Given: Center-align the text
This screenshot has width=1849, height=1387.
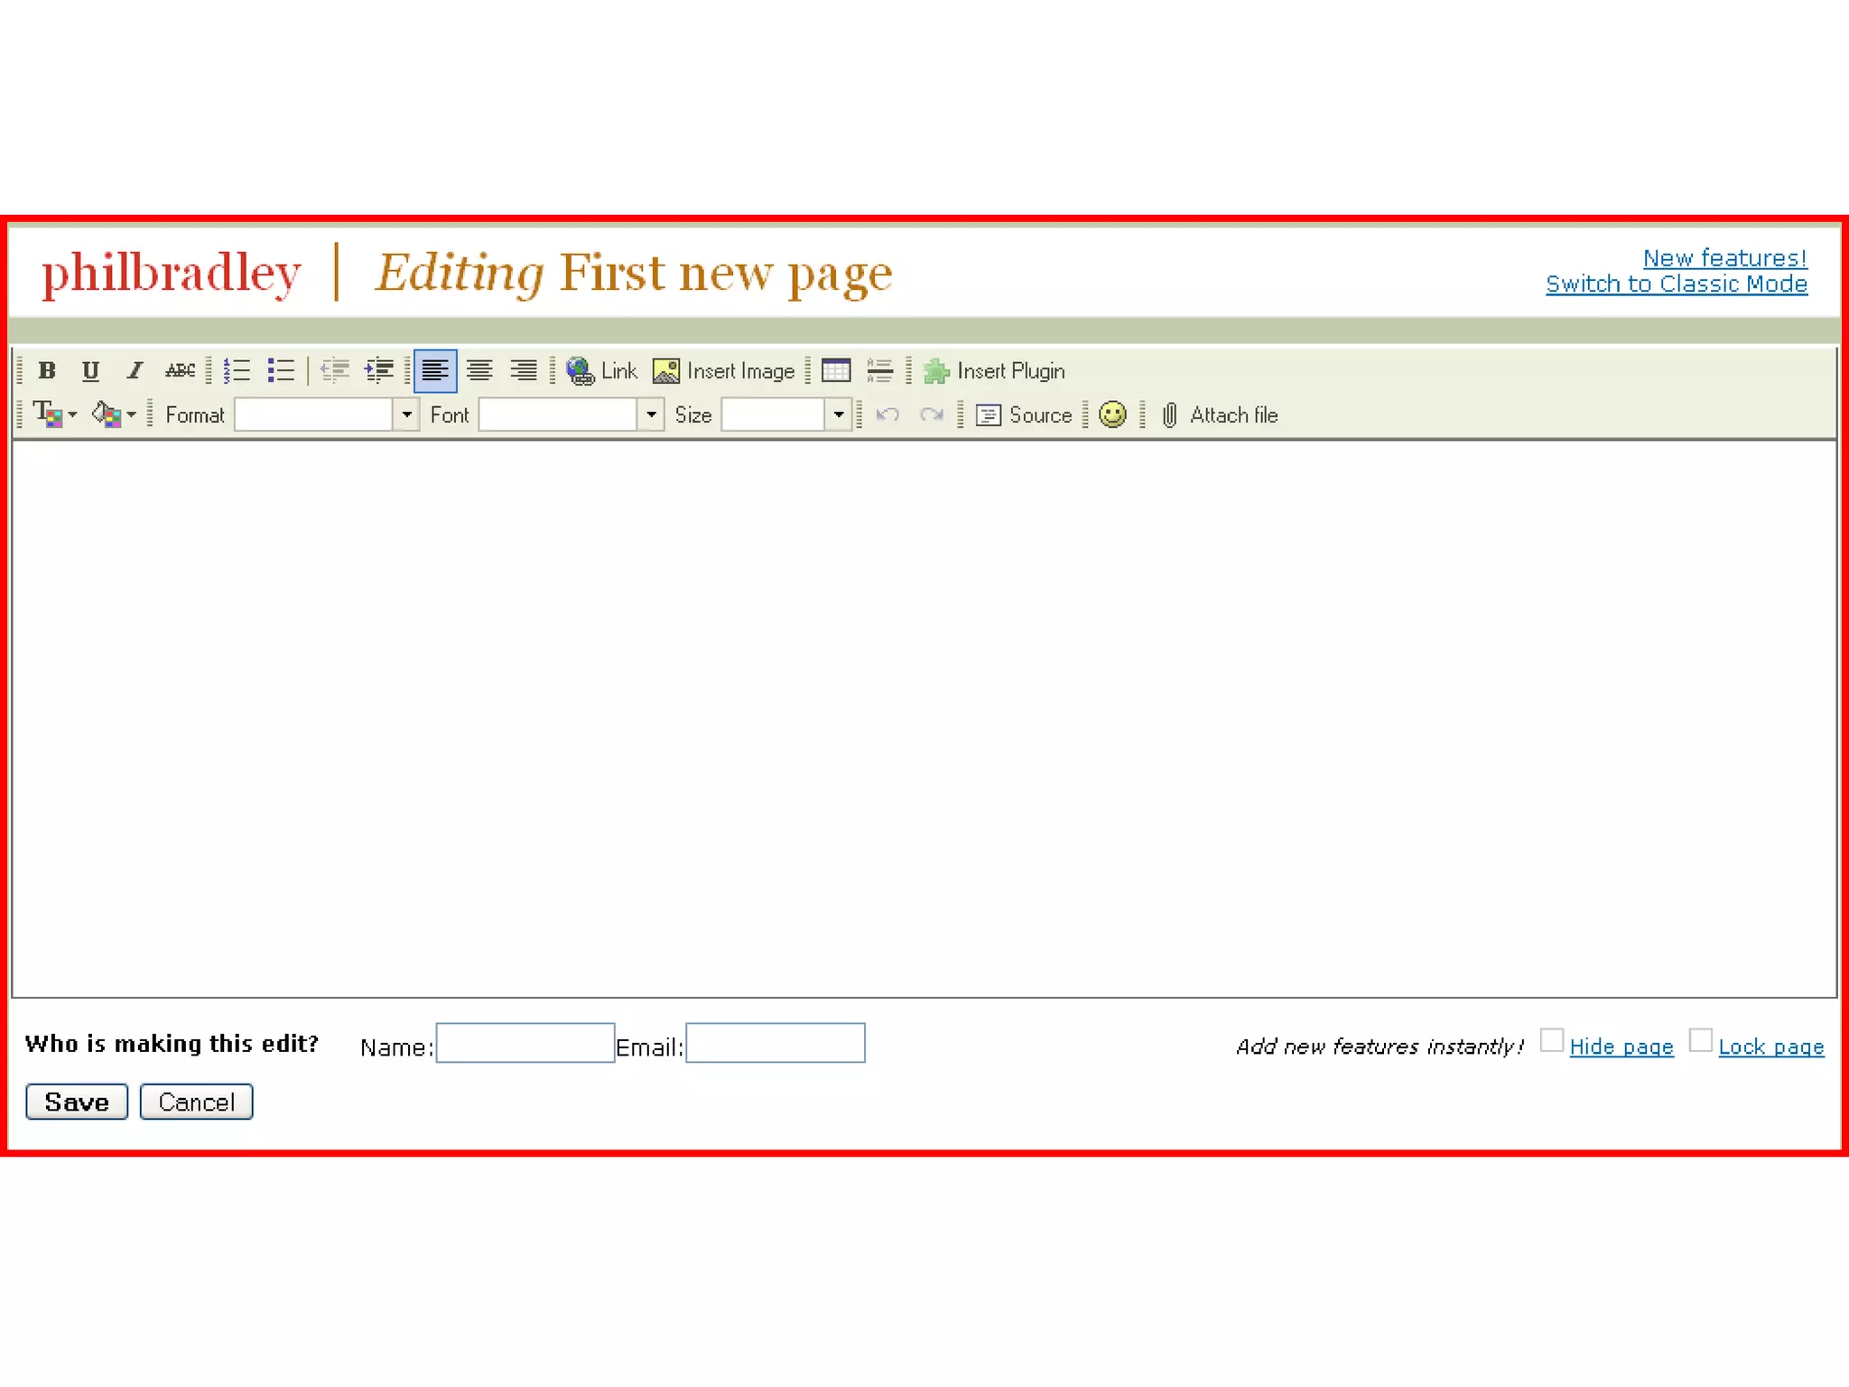Looking at the screenshot, I should [x=479, y=370].
